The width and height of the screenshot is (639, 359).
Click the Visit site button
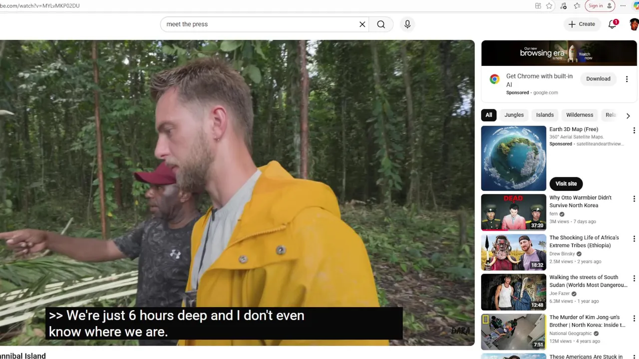click(x=566, y=183)
